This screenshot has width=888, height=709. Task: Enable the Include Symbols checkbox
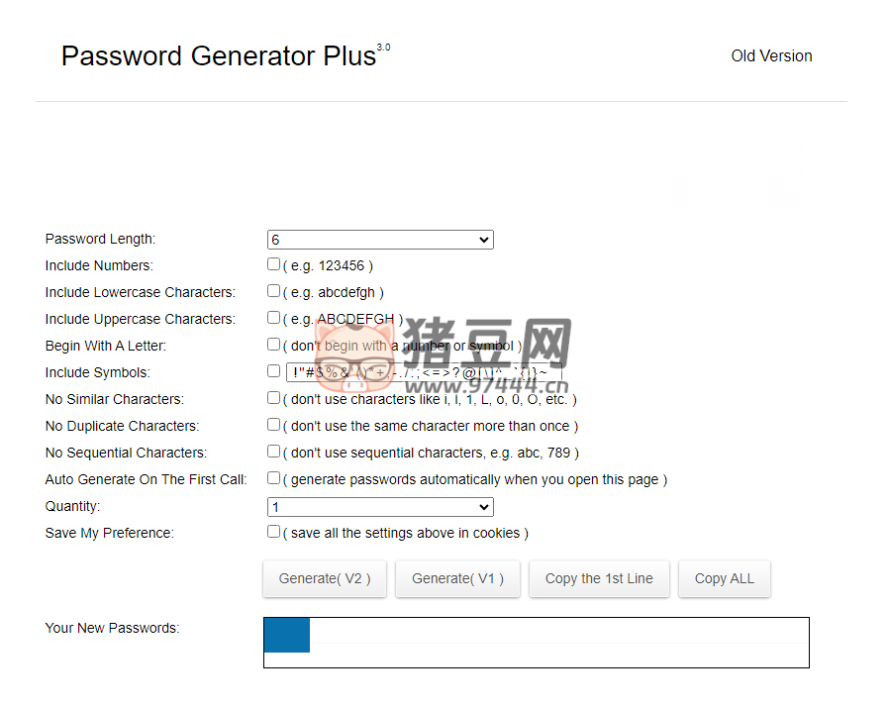click(x=273, y=370)
